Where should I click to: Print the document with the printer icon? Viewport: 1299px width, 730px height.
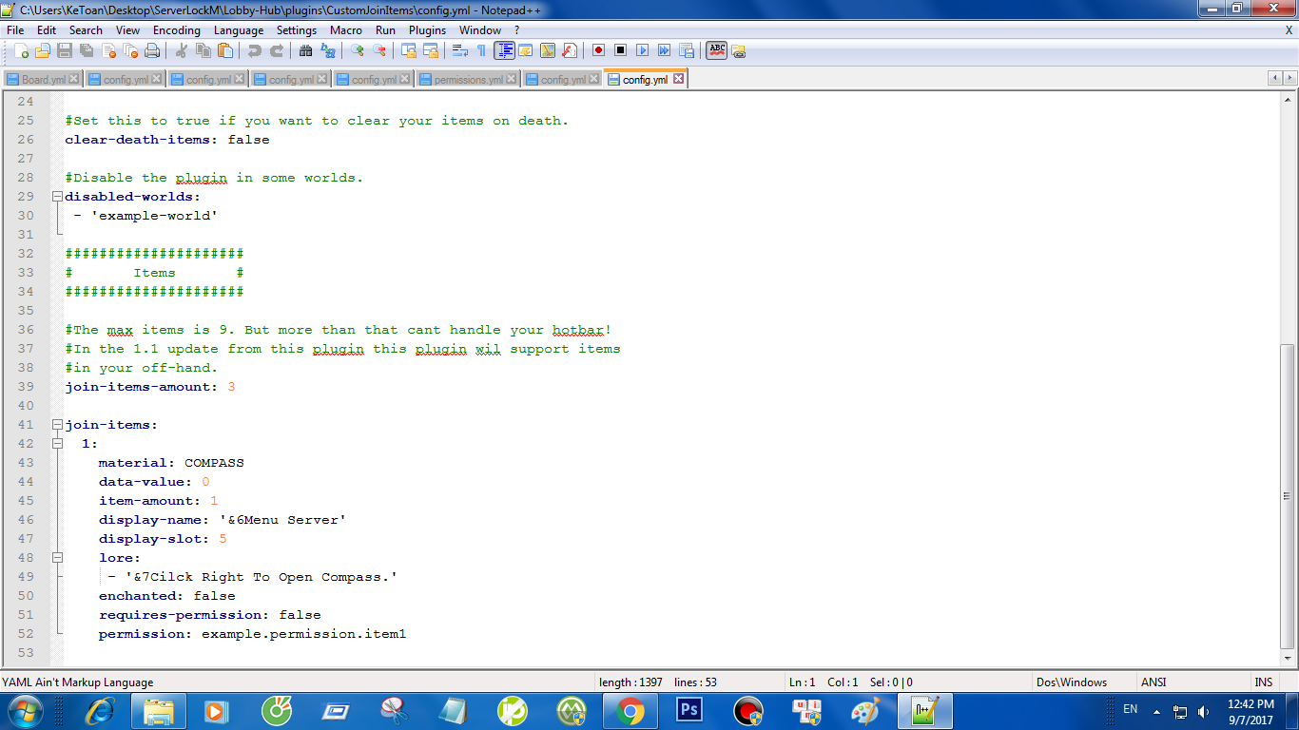click(x=152, y=50)
